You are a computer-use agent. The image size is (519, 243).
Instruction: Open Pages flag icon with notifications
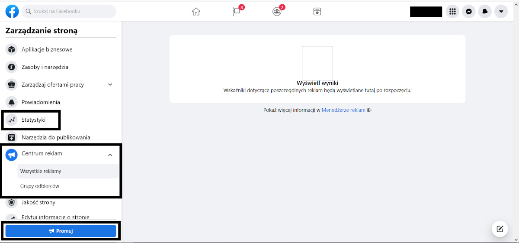pyautogui.click(x=237, y=12)
